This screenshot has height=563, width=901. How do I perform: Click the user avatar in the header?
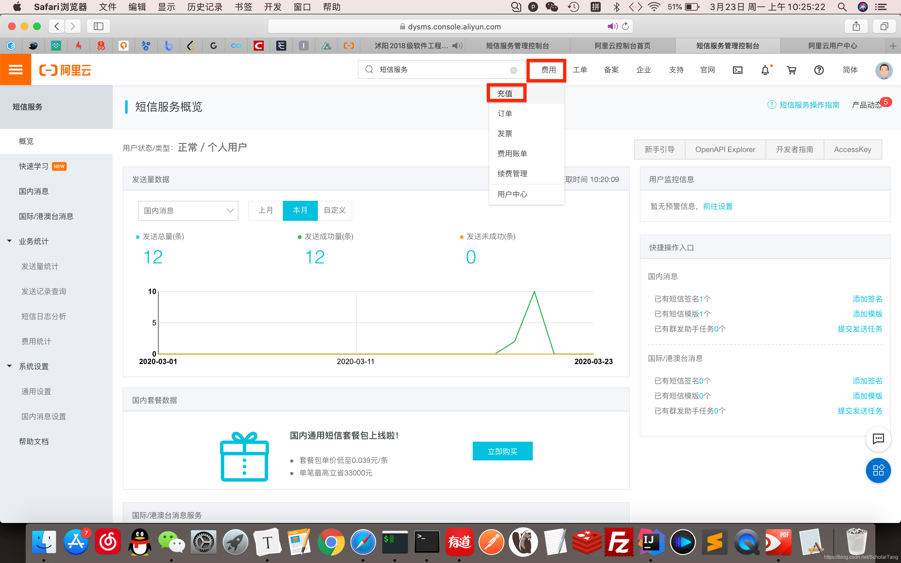(884, 70)
